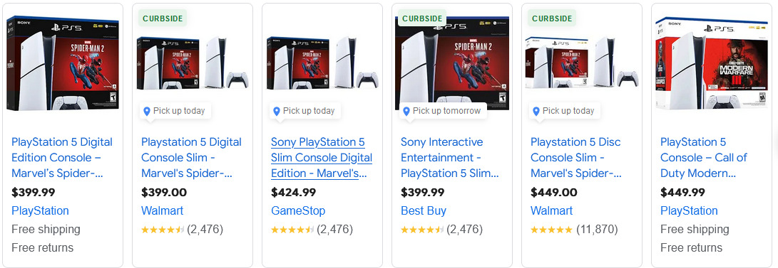Click location pin on GameStop pick up today
Viewport: 778px width, 268px height.
pos(277,112)
